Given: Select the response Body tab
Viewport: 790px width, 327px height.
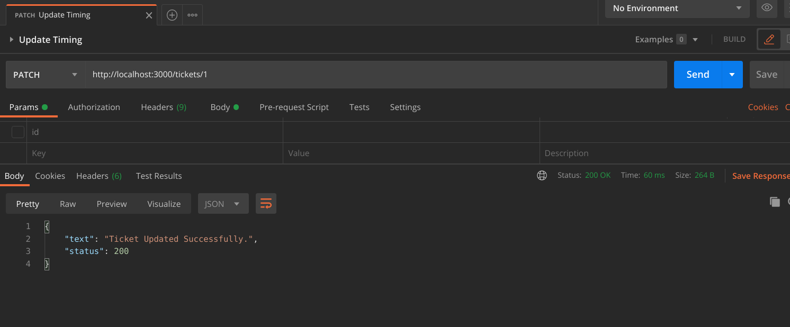Looking at the screenshot, I should point(14,176).
